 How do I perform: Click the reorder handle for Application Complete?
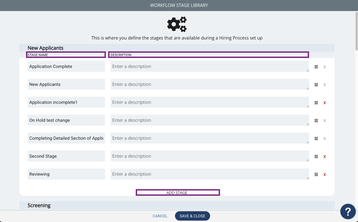point(316,67)
